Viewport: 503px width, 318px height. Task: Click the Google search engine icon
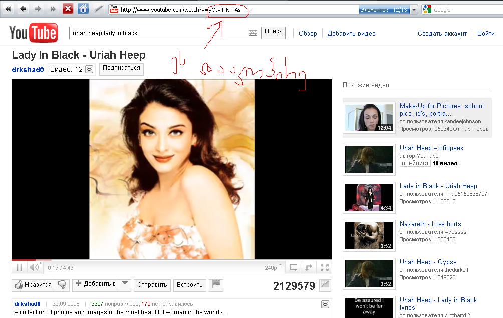tap(427, 10)
